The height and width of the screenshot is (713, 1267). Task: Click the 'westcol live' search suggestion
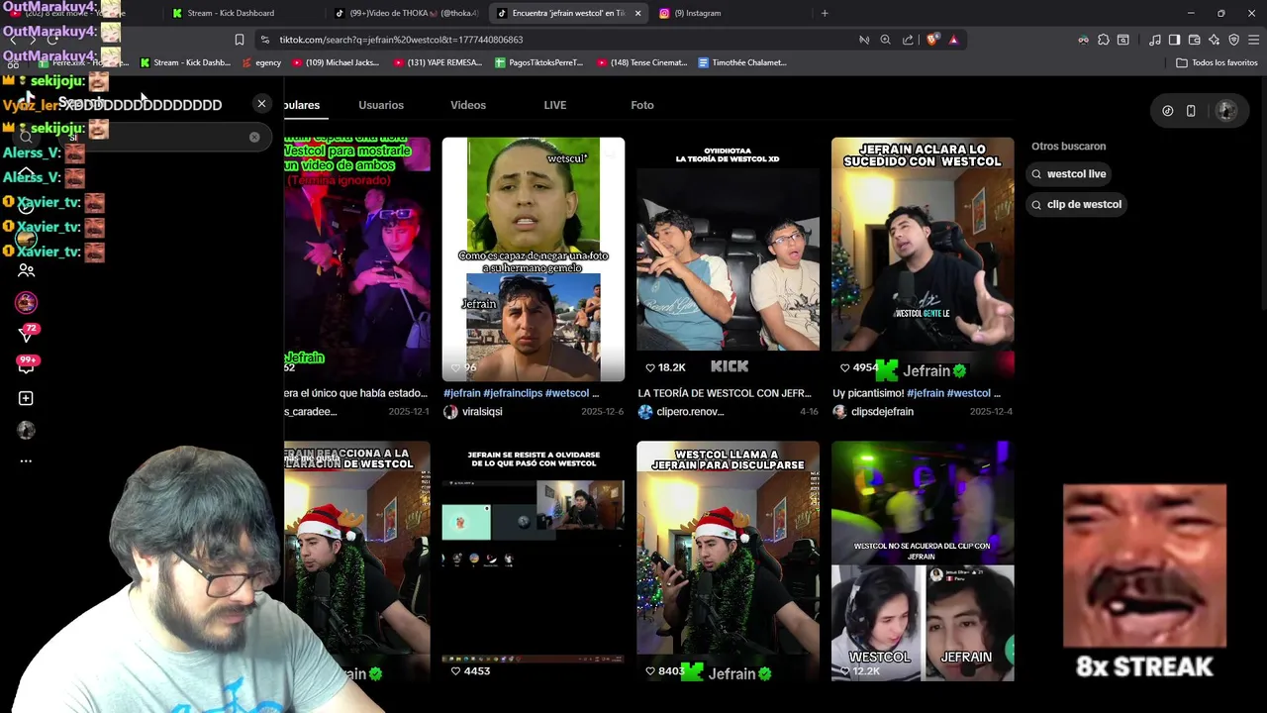tap(1068, 173)
